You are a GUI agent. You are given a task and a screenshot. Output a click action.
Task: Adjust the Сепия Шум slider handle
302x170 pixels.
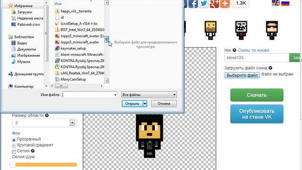(x=13, y=165)
